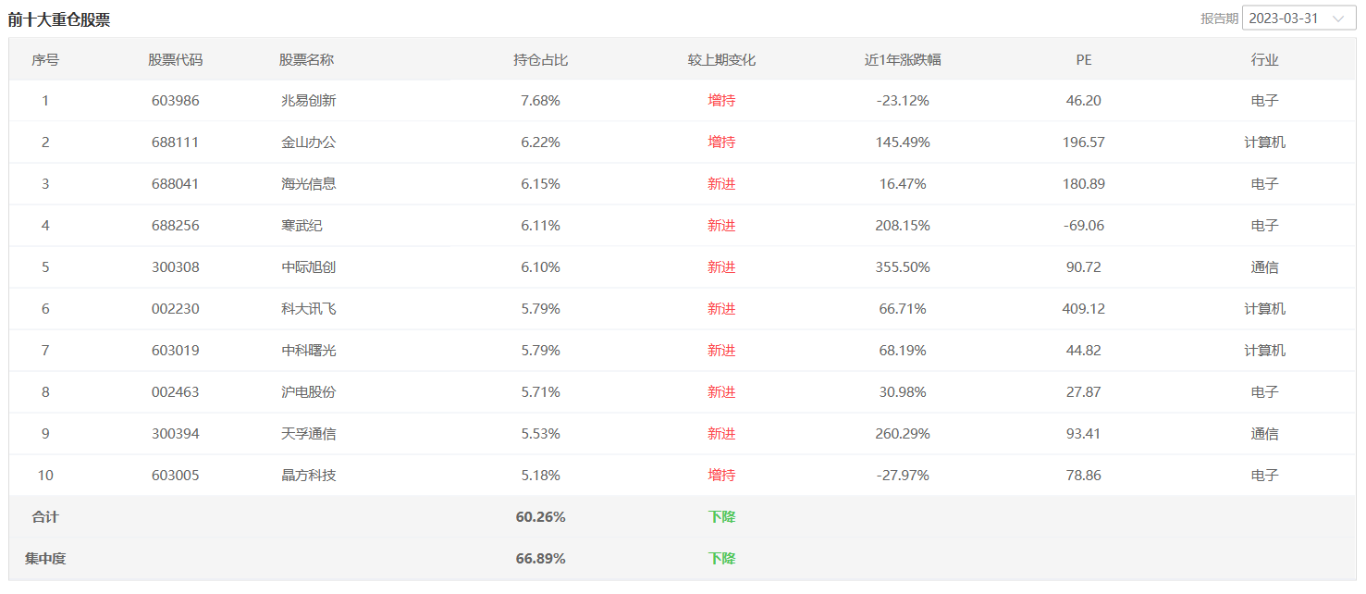
Task: Open stock name 科大讯飞
Action: [308, 309]
